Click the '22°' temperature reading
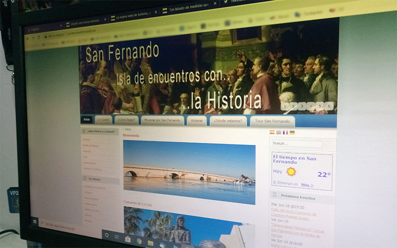Screen dimensions: 397x248 pos(324,175)
